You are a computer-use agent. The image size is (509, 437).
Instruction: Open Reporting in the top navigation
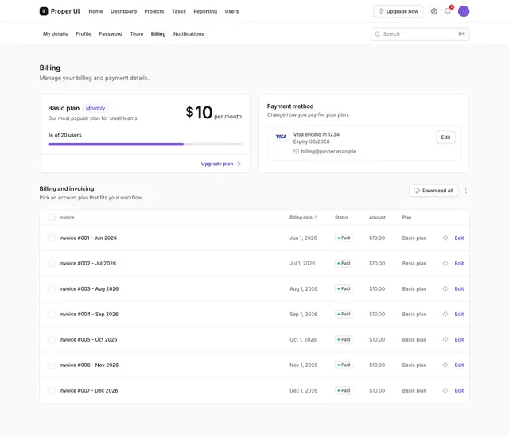coord(205,11)
